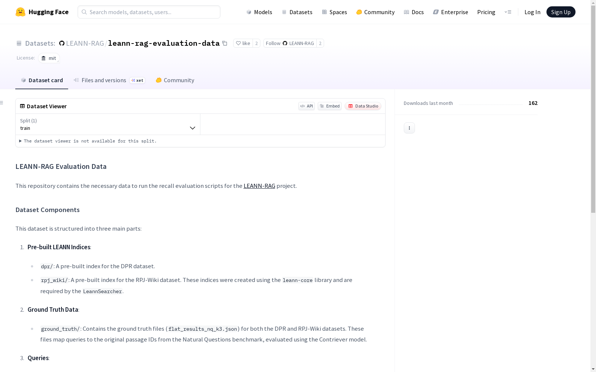Click the follower count next to Follow

320,43
